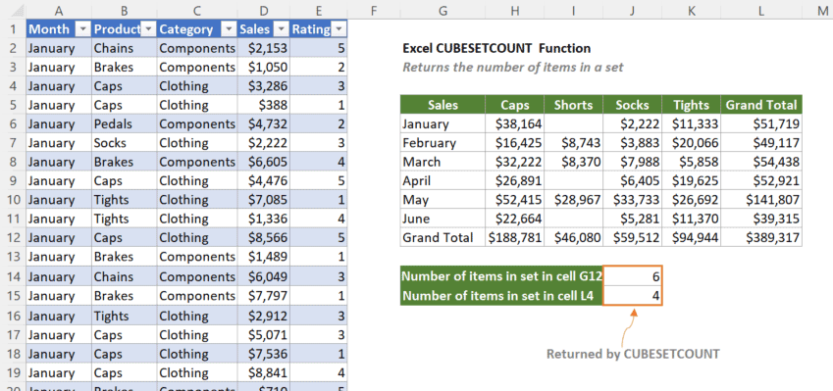Image resolution: width=833 pixels, height=391 pixels.
Task: Select the Grand Total pivot header cell
Action: coord(761,105)
